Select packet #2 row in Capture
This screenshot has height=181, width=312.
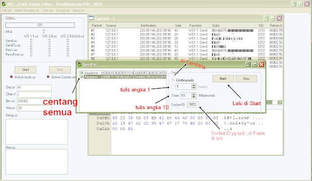tap(186, 35)
